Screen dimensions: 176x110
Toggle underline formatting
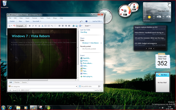click(36, 26)
